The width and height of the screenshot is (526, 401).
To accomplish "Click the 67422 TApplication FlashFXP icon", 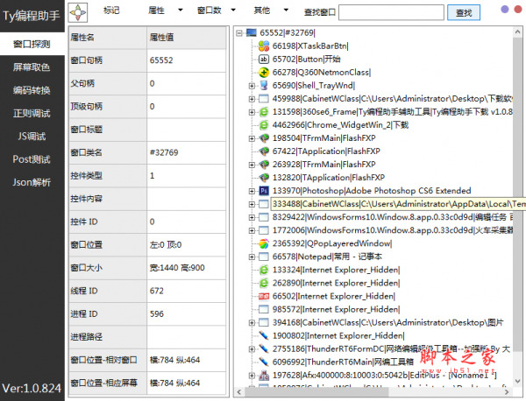I will [x=264, y=151].
